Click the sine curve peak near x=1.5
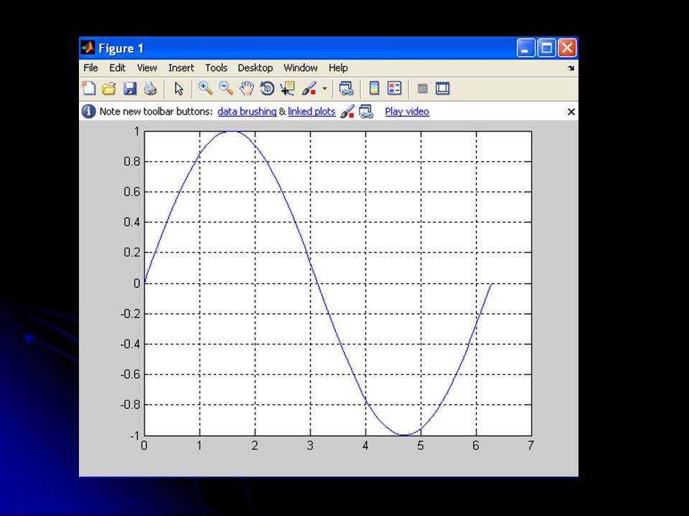 pyautogui.click(x=230, y=131)
